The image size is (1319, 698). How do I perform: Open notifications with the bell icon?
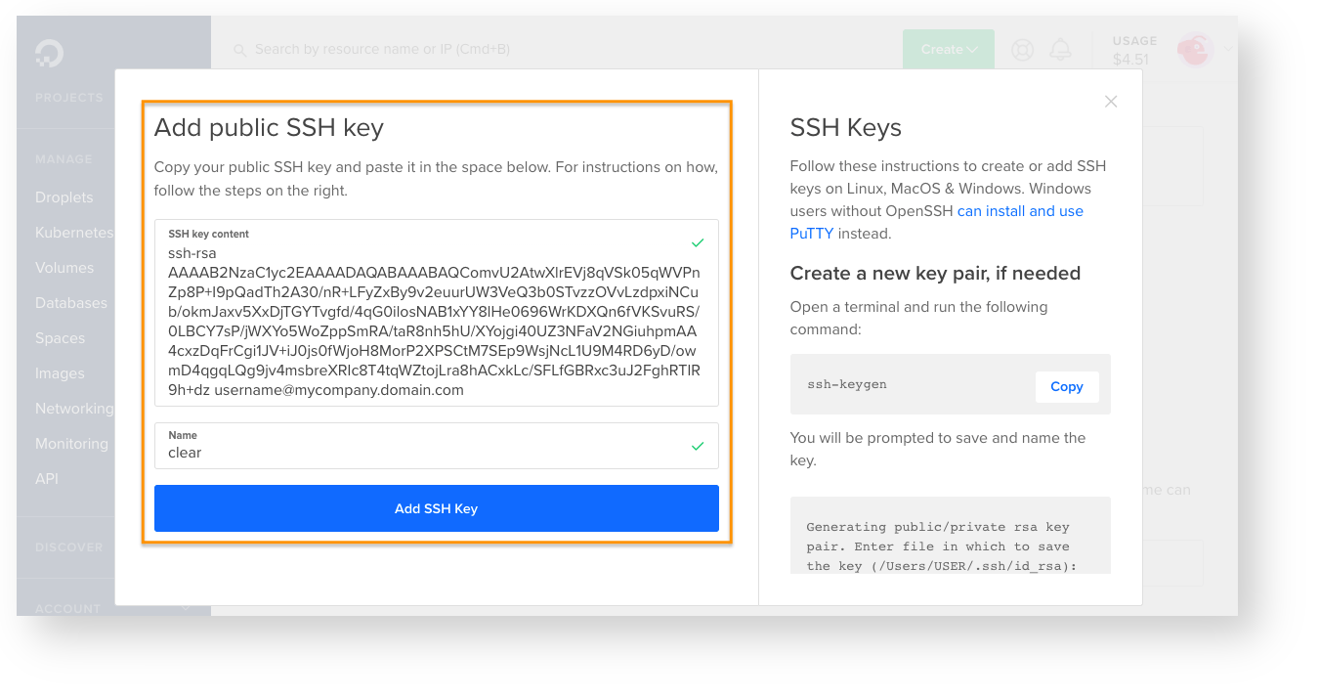1061,49
